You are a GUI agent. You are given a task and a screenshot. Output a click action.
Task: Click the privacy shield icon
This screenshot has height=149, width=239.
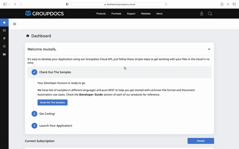click(x=67, y=4)
